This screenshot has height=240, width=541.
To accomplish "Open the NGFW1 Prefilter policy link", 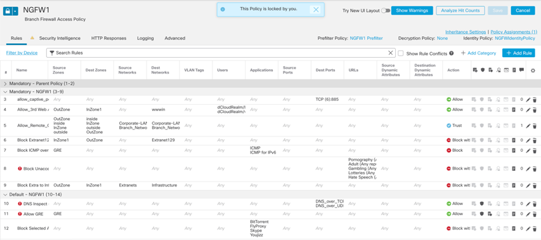I will pyautogui.click(x=366, y=38).
